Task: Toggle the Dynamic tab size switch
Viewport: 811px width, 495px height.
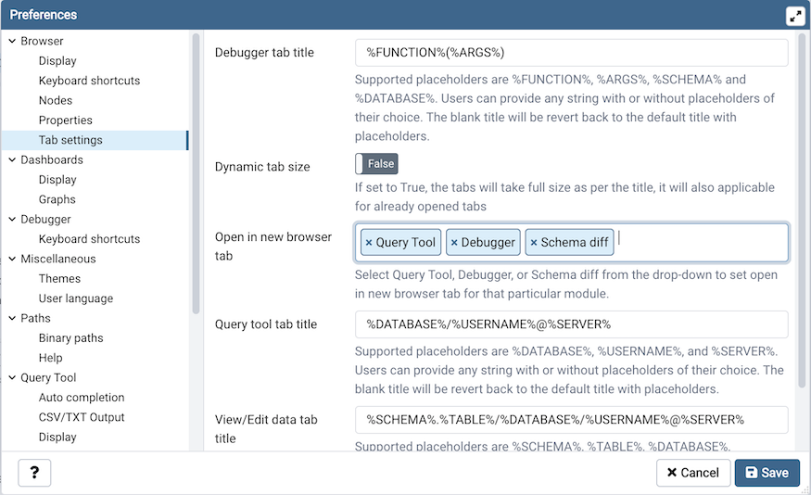Action: pos(376,164)
